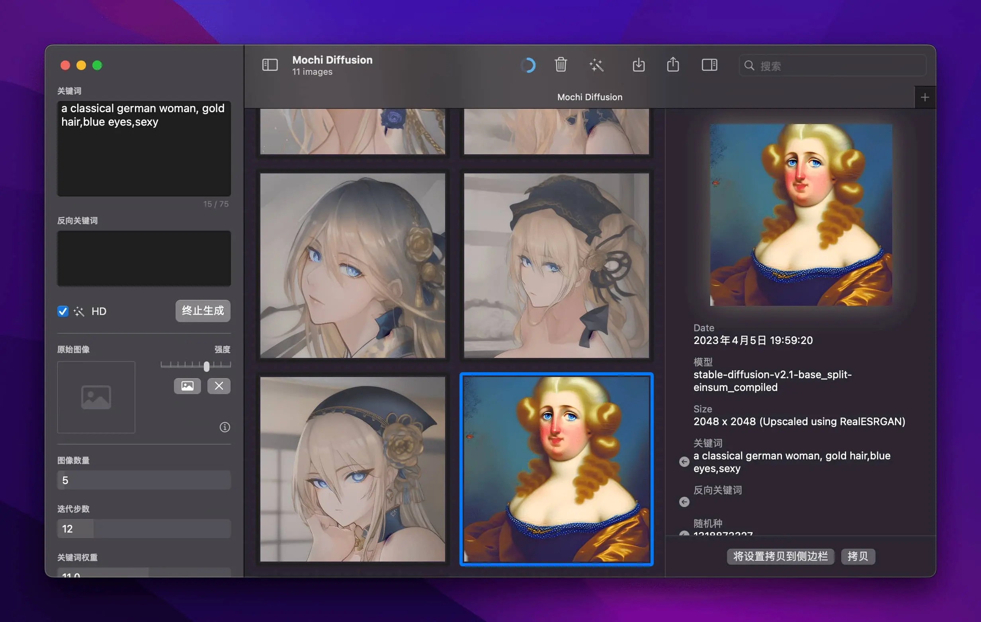Image resolution: width=981 pixels, height=622 pixels.
Task: Click the 15 / 75 token counter
Action: [x=216, y=204]
